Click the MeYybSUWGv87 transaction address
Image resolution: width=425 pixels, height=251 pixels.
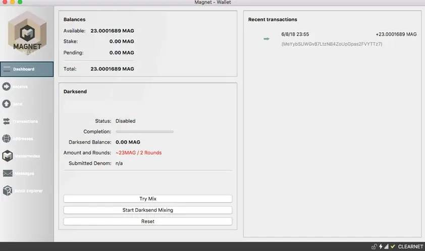pyautogui.click(x=332, y=44)
